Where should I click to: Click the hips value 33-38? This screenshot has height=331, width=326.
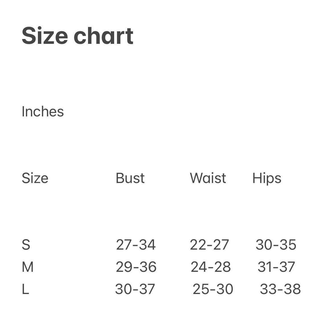tap(280, 289)
